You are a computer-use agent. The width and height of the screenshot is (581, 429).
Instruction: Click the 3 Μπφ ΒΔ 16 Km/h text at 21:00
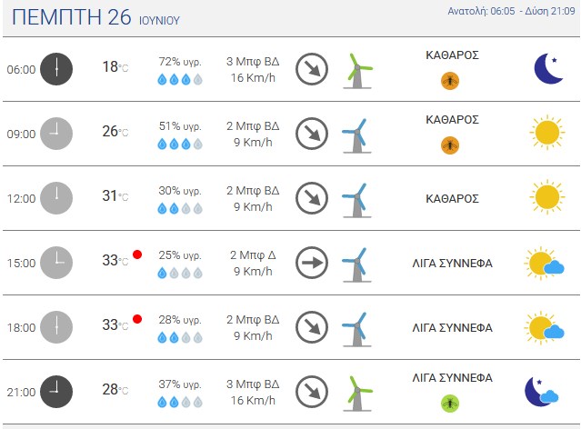click(x=253, y=392)
